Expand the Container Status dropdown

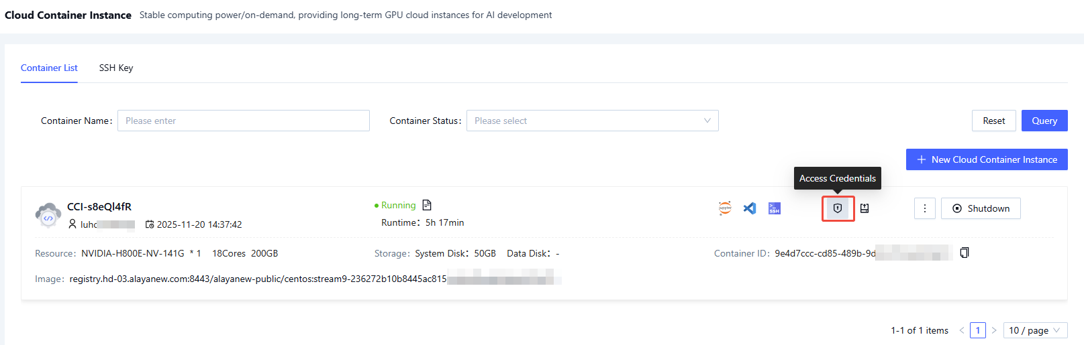pos(592,121)
